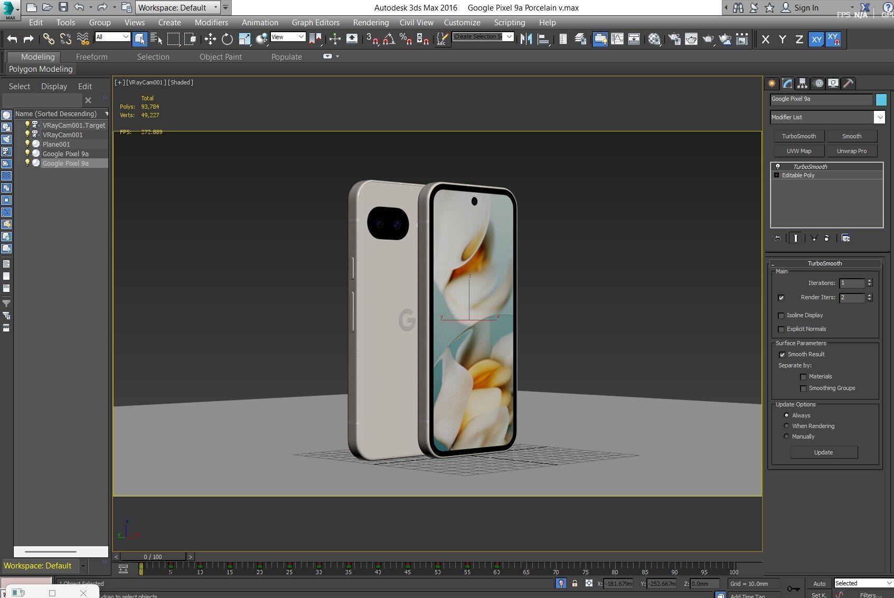Click the Redo arrow in main toolbar

29,39
